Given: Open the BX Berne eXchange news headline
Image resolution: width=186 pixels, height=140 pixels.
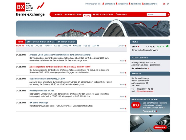Looking at the screenshot, I should [38, 103].
